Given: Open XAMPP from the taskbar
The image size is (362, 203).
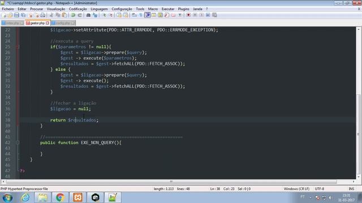Looking at the screenshot, I should click(77, 198).
